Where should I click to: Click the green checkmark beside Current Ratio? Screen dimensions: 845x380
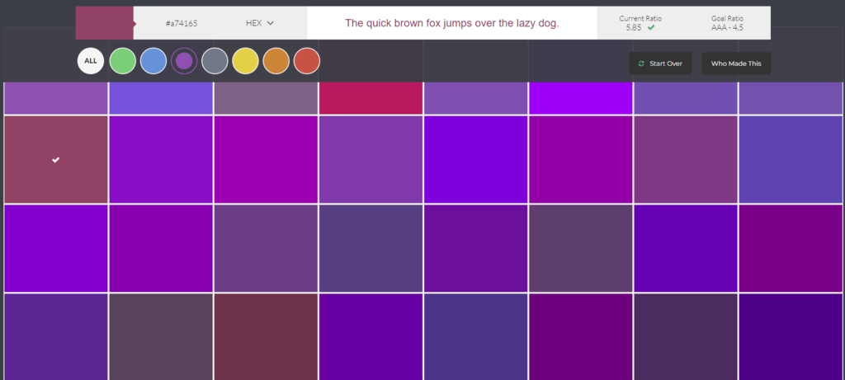[651, 27]
